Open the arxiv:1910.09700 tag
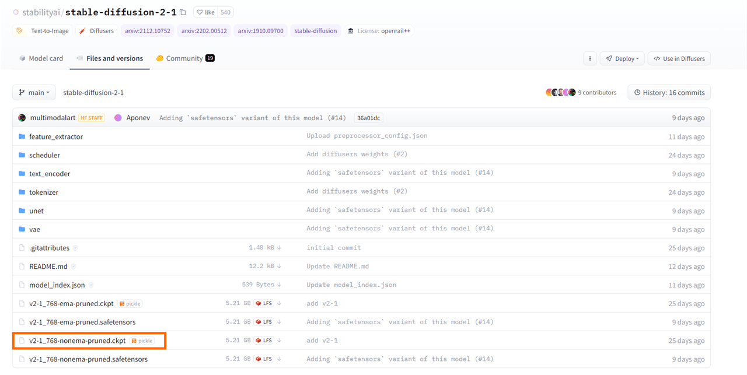Image resolution: width=747 pixels, height=375 pixels. 260,31
